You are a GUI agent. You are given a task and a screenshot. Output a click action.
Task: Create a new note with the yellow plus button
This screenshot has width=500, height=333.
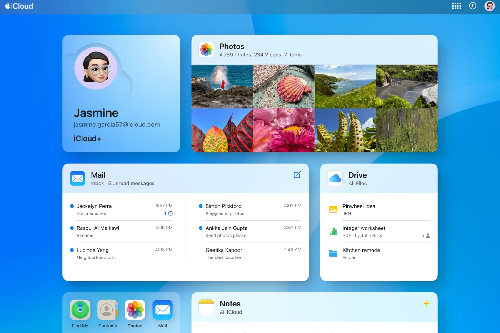[426, 303]
